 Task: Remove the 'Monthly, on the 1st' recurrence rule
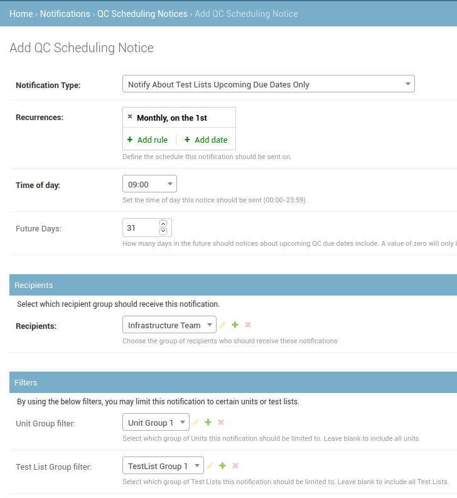tap(130, 116)
